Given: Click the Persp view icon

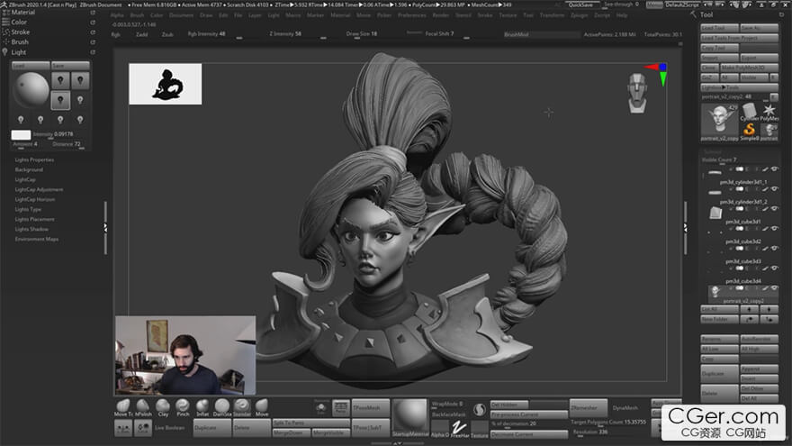Looking at the screenshot, I should tap(341, 407).
